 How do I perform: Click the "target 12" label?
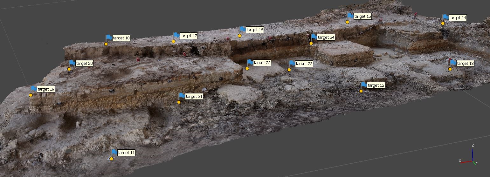point(376,85)
